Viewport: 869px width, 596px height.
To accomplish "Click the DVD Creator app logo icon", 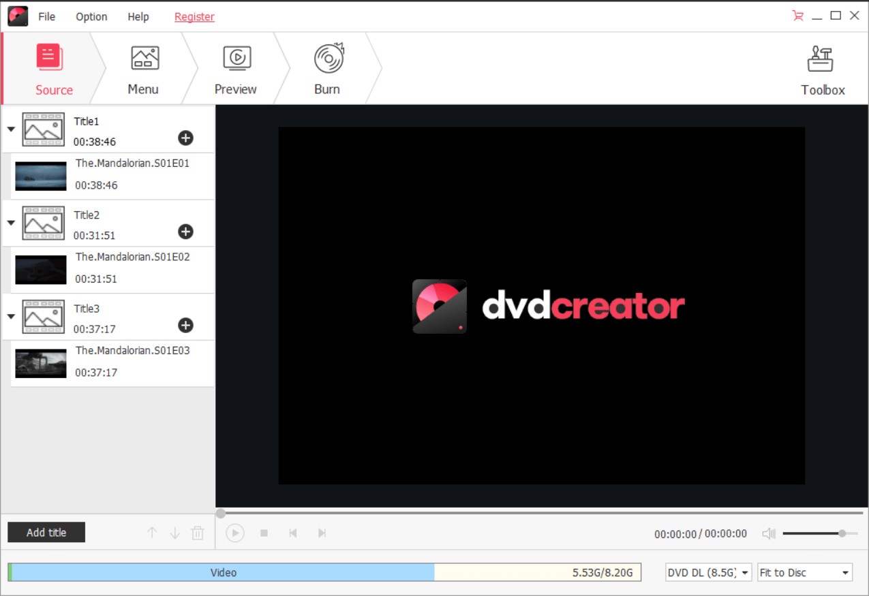I will (x=18, y=16).
